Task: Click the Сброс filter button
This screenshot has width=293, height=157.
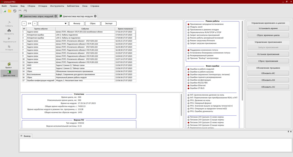Action: coord(93,23)
